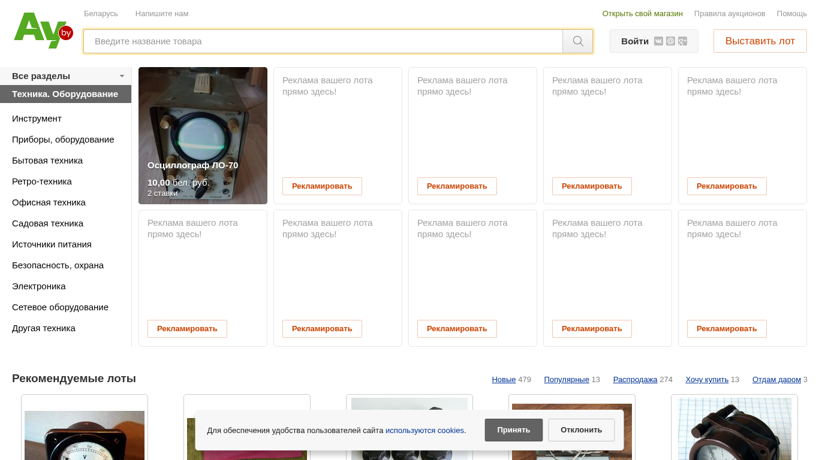Image resolution: width=819 pixels, height=460 pixels.
Task: Click the Ay.by logo
Action: [x=43, y=31]
